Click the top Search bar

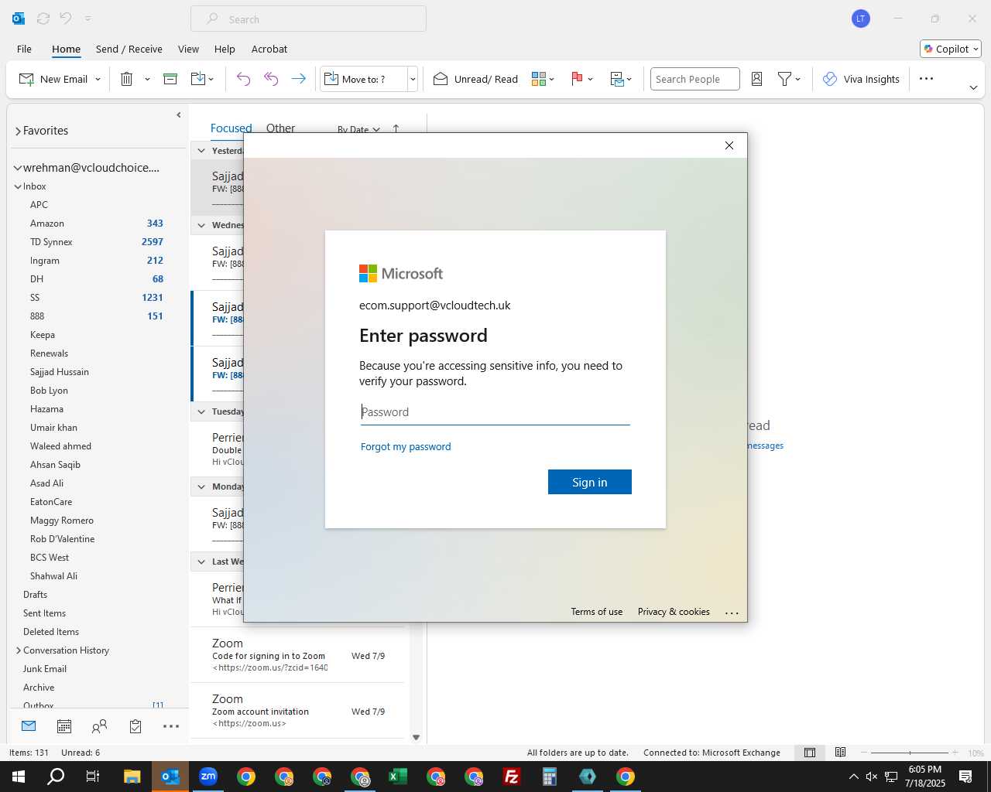click(308, 19)
